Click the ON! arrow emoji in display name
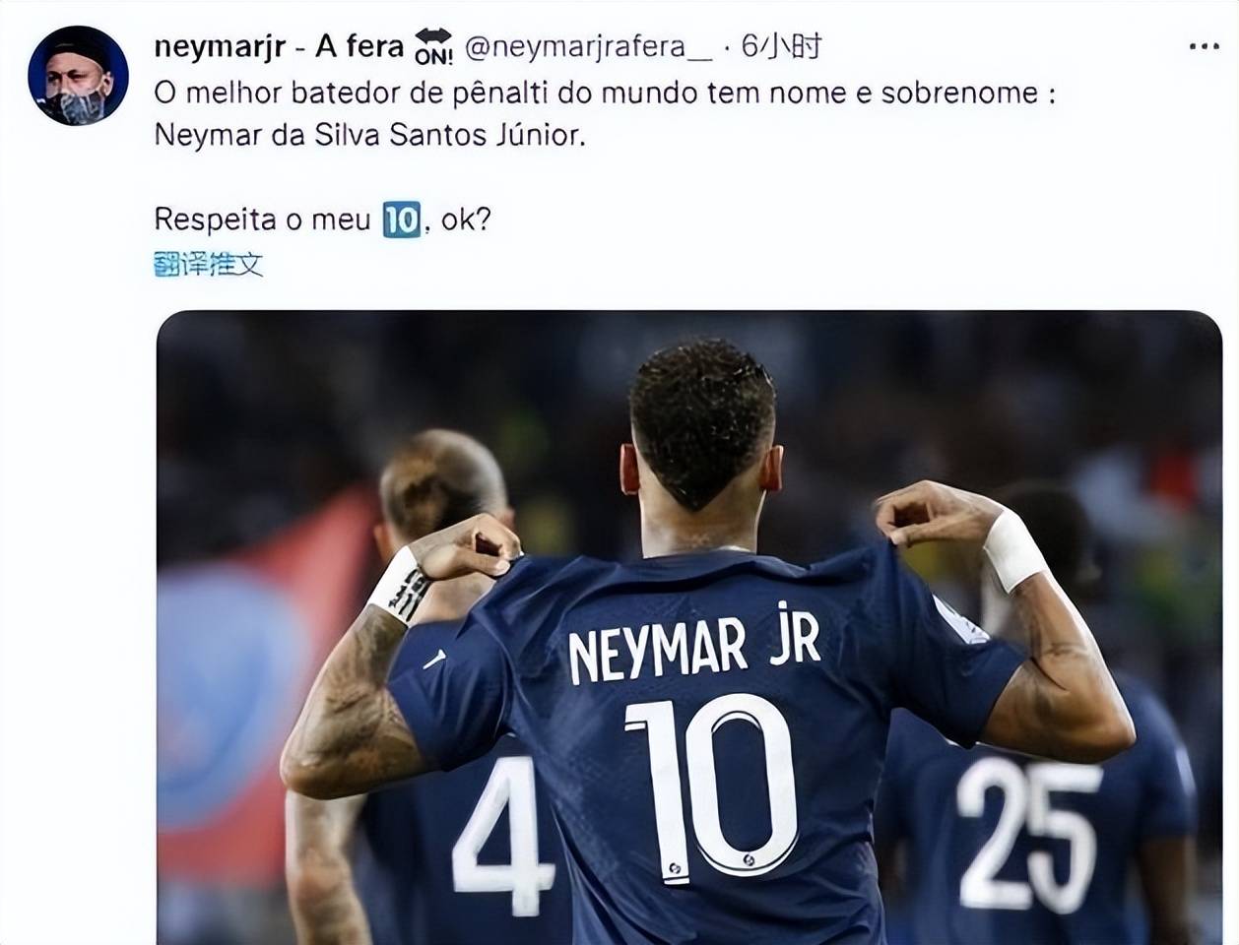Viewport: 1239px width, 945px height. click(x=433, y=46)
